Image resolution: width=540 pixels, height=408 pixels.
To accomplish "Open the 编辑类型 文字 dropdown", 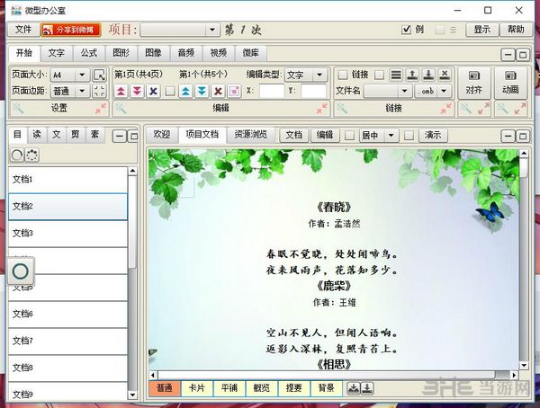I will coord(305,75).
